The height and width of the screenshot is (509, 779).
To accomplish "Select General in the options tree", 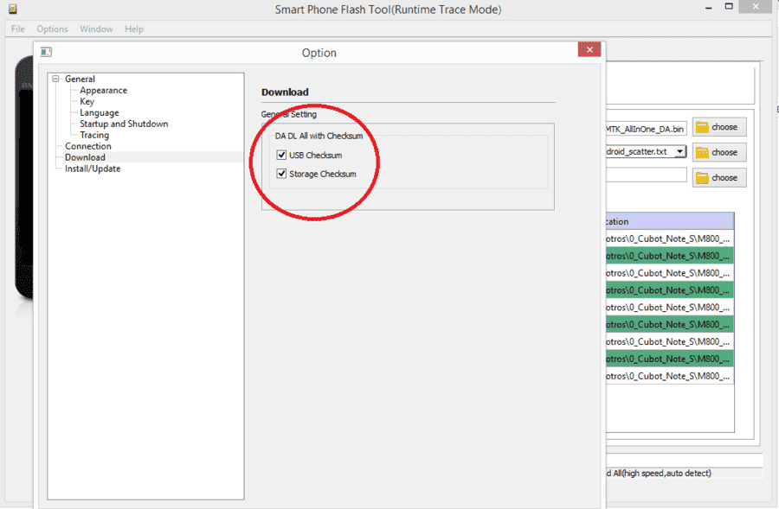I will (80, 79).
